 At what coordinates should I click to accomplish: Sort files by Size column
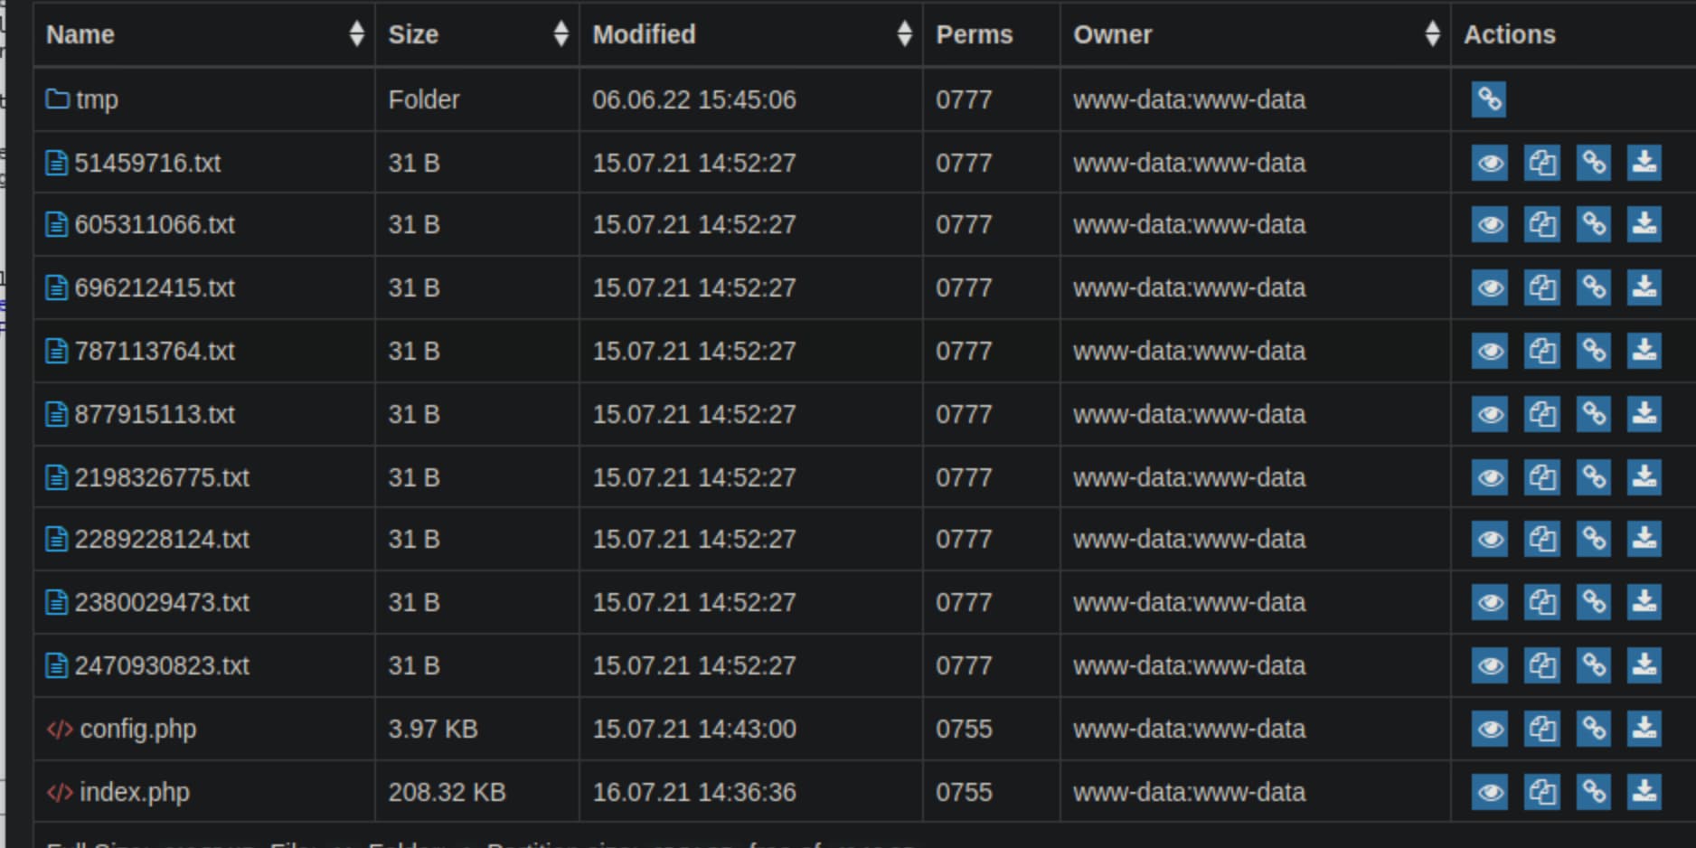coord(561,34)
